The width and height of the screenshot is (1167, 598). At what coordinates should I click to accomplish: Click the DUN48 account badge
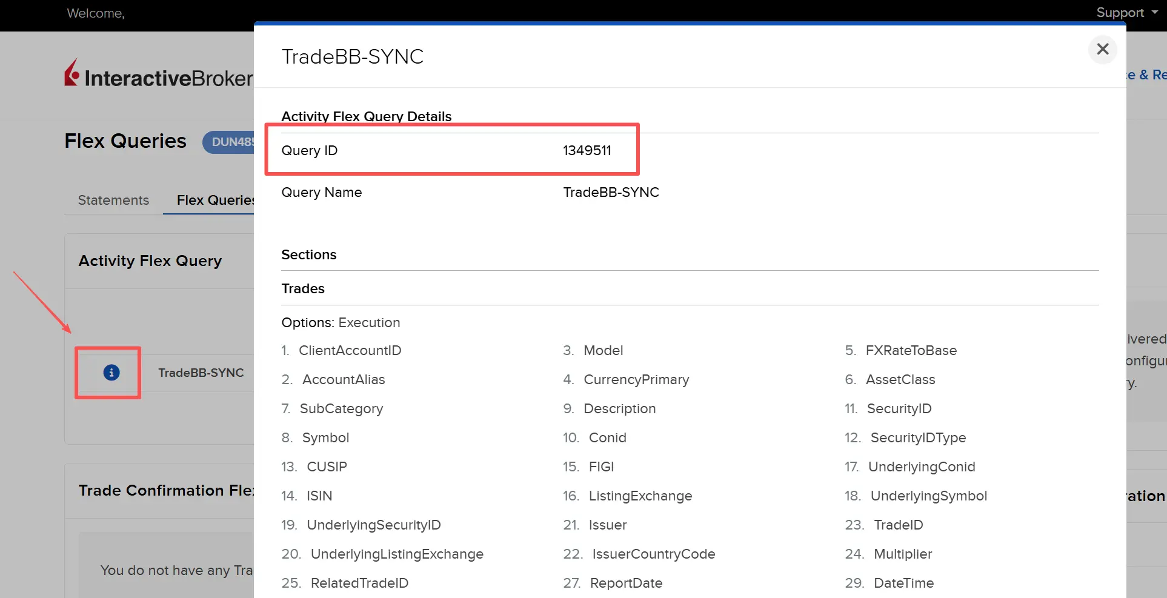click(x=231, y=142)
